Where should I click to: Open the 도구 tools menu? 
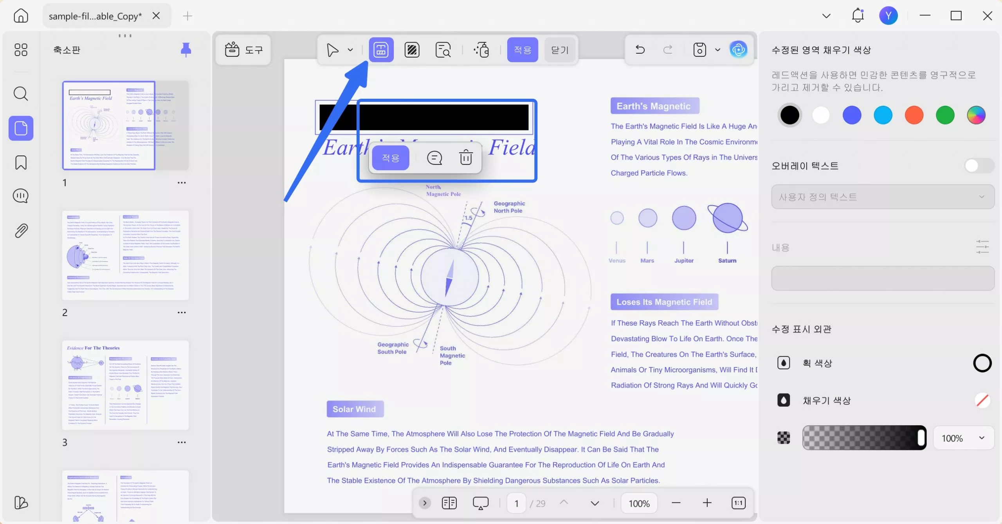pos(243,50)
